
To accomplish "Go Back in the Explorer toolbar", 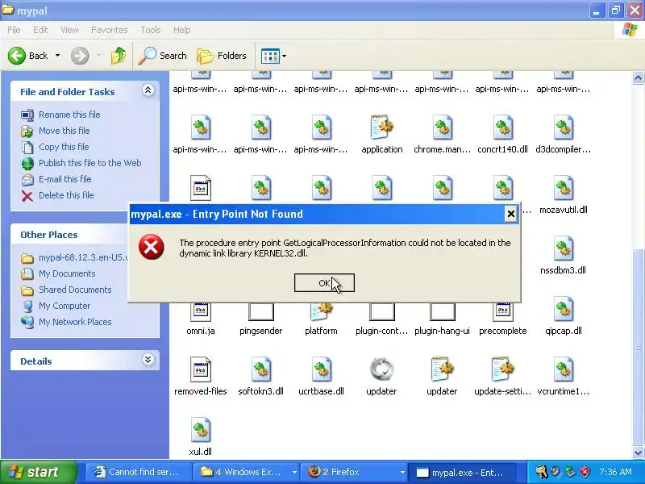I will [28, 56].
